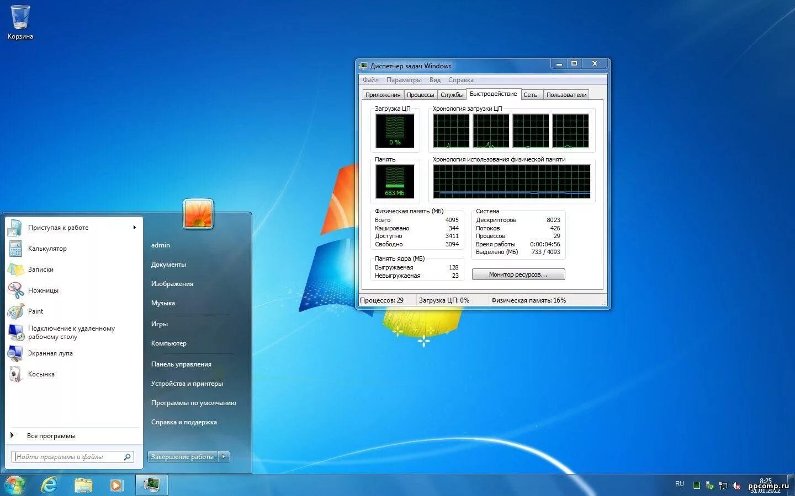Open Записки sticky notes
The image size is (795, 496).
[x=40, y=269]
